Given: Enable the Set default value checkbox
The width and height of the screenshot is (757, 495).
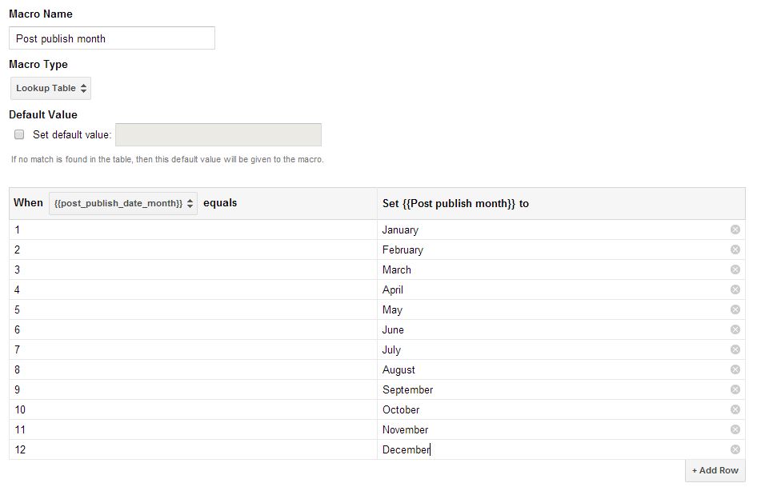Looking at the screenshot, I should 19,134.
